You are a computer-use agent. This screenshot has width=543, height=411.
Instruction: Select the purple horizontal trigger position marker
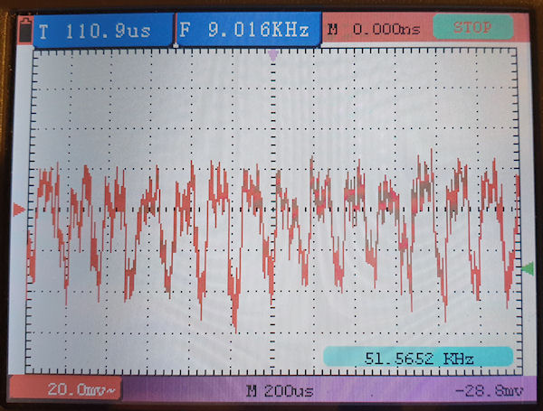tap(273, 55)
